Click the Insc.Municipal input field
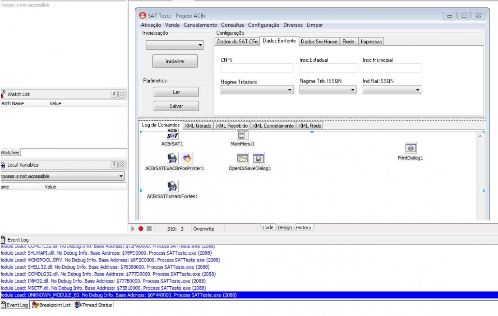Image resolution: width=498 pixels, height=316 pixels. 392,68
